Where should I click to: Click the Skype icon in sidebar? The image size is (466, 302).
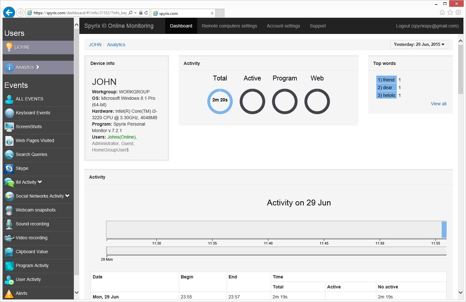(9, 168)
